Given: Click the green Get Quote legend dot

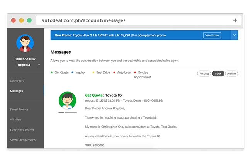Looking at the screenshot, I should click(51, 72).
